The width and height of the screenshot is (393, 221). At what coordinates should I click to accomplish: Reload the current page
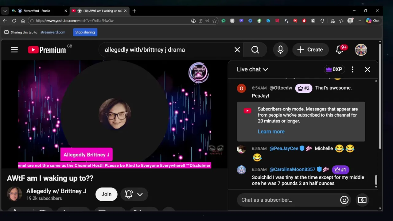pos(14,21)
